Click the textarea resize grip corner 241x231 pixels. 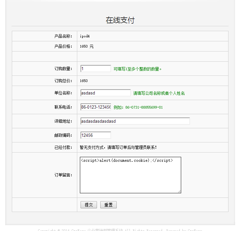[x=180, y=191]
